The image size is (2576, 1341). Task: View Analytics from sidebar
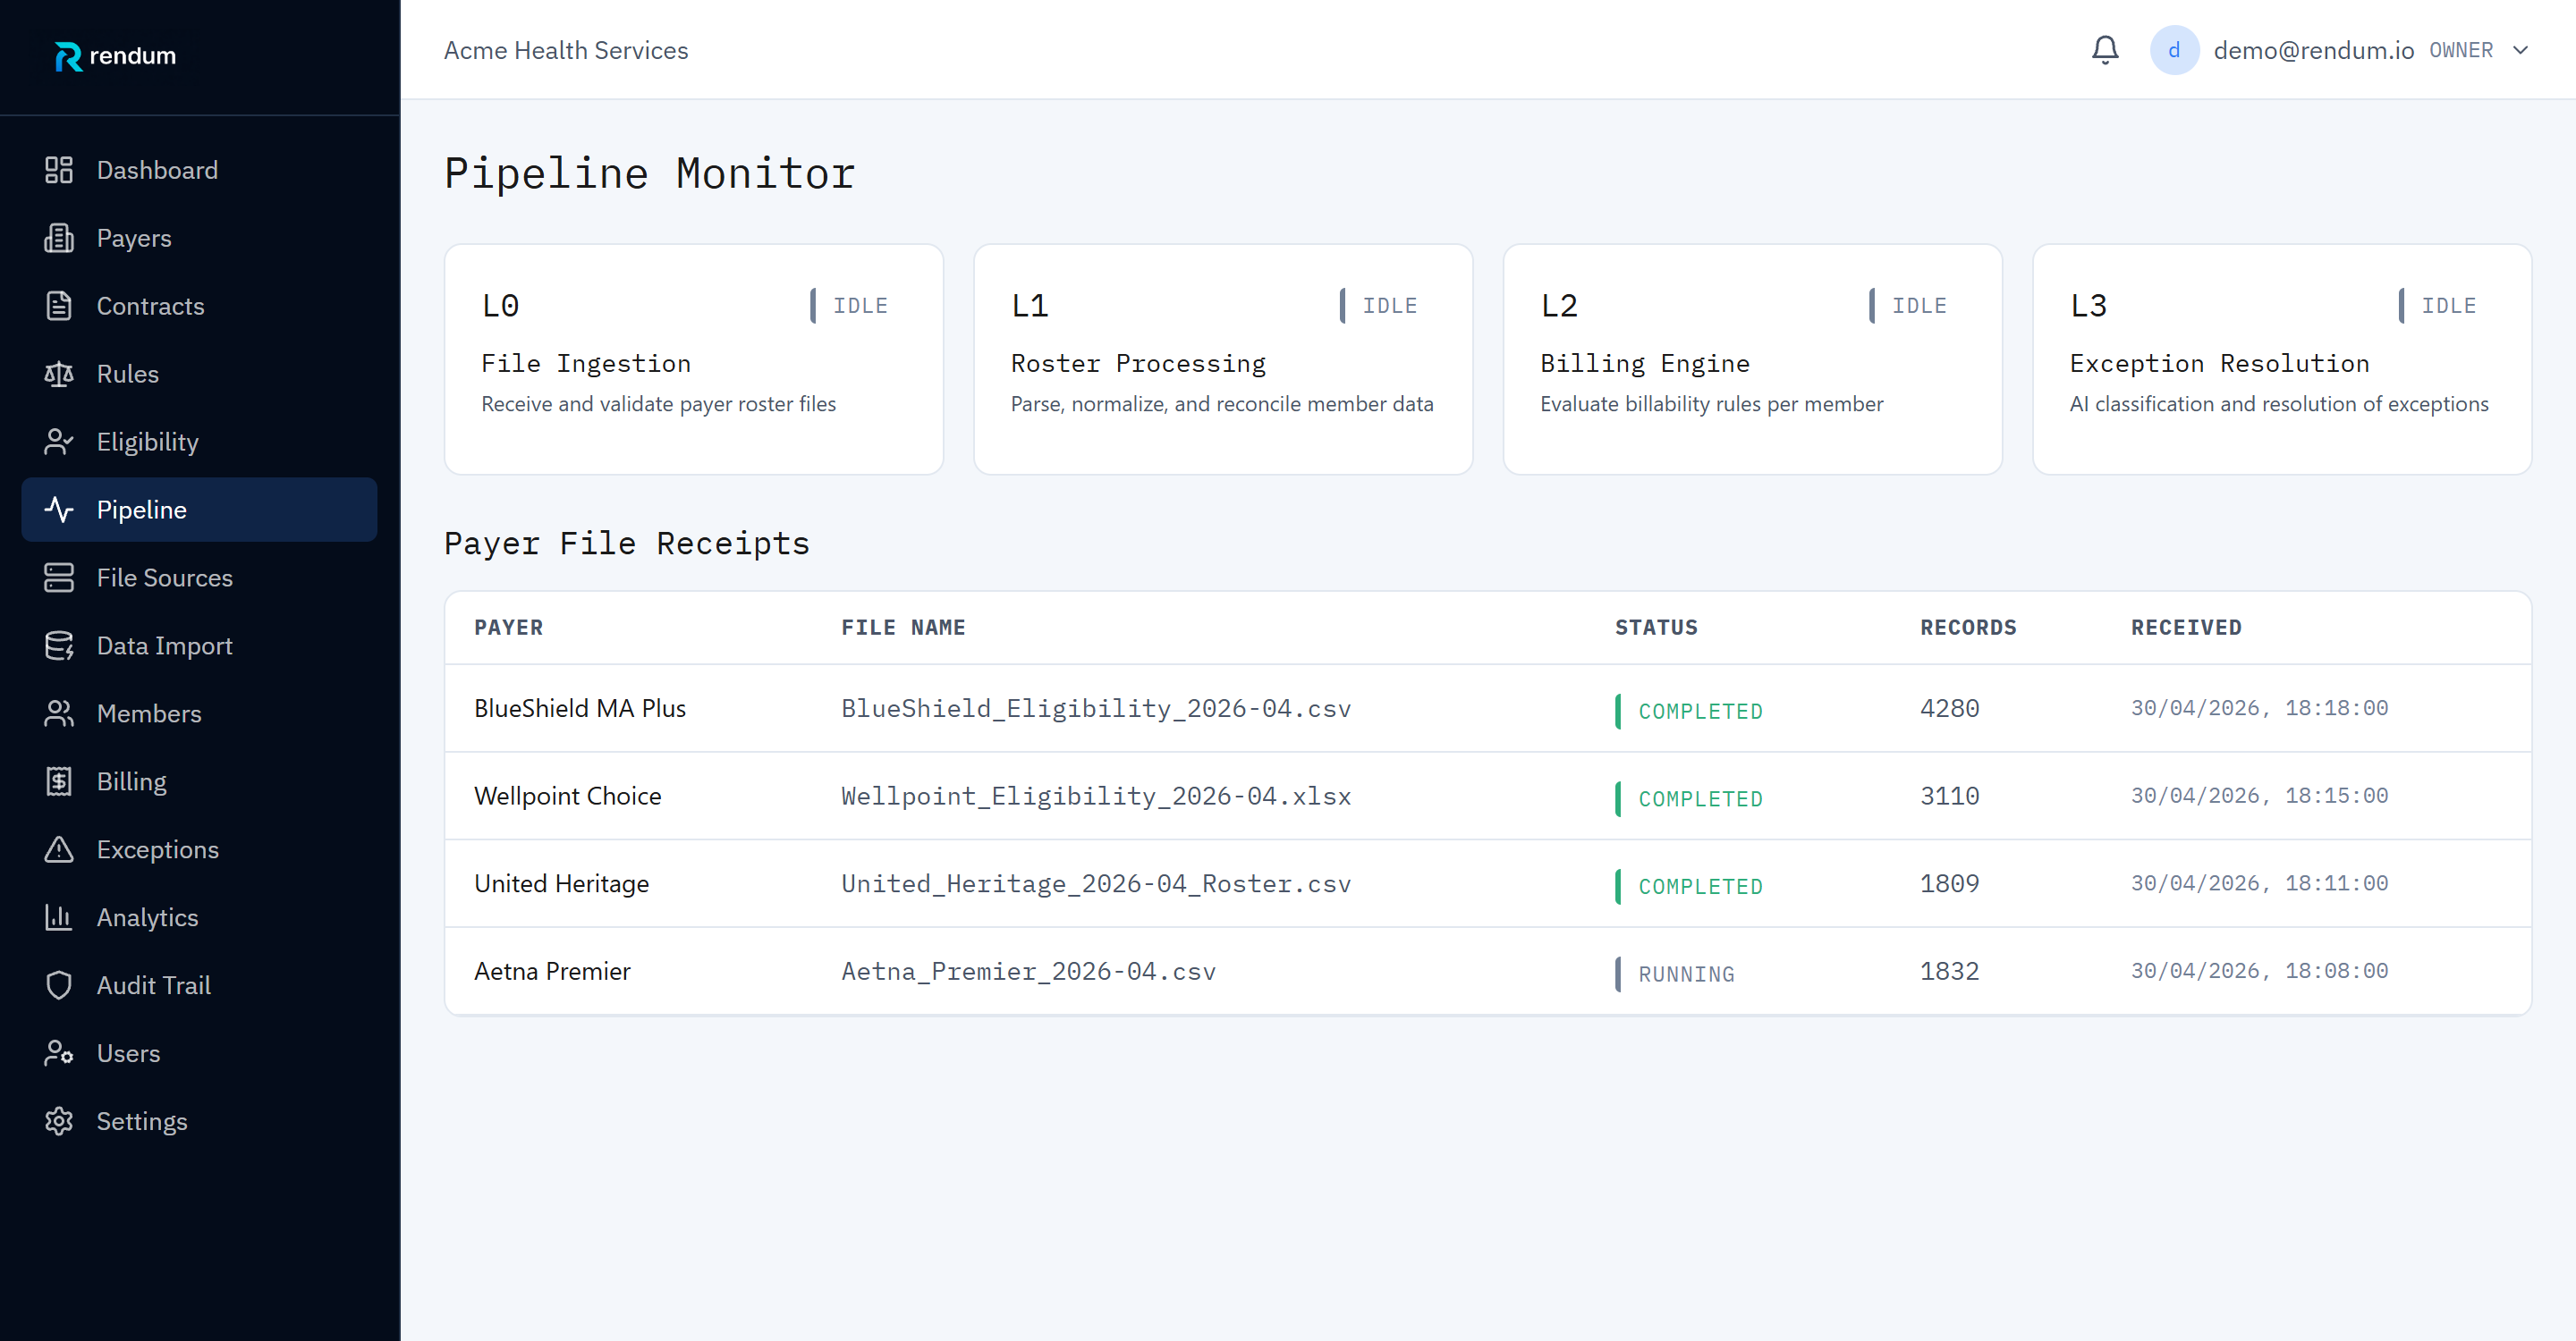199,917
